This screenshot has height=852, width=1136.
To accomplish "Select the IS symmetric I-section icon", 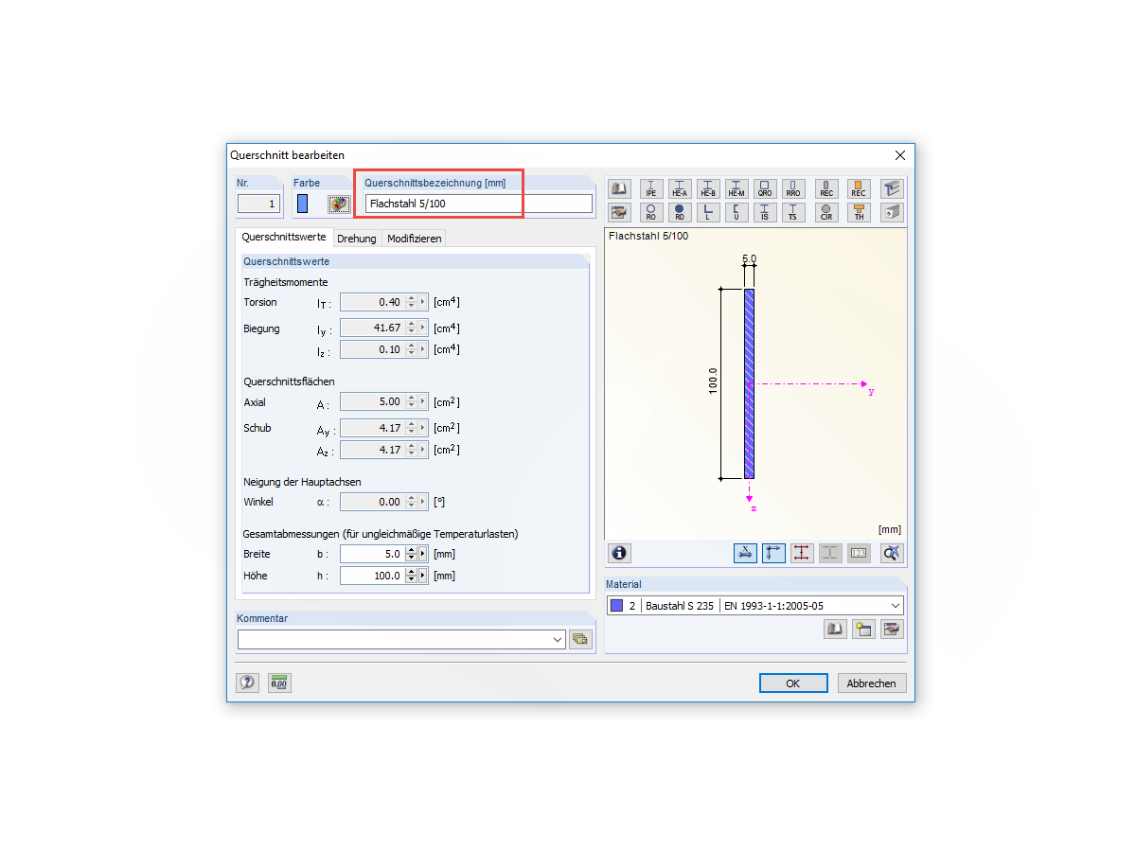I will coord(765,212).
